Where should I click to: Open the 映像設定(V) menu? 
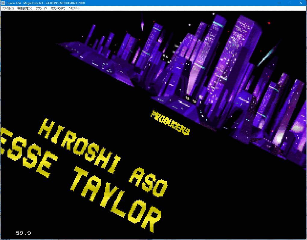pos(25,8)
